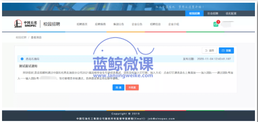Click the 校园招聘 title beside the logo

coord(52,24)
